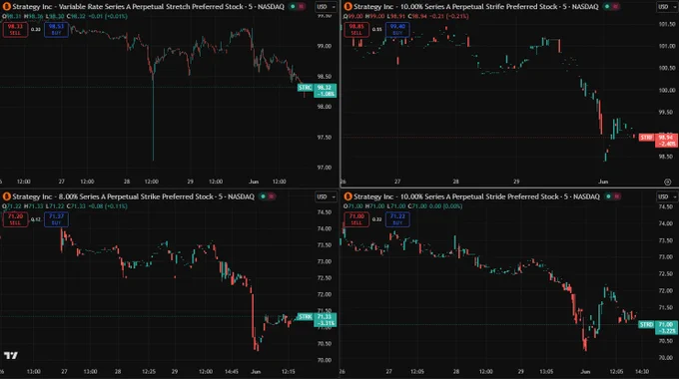Viewport: 679px width, 379px height.
Task: Click 99.00 on Stretch chart price axis
Action: pos(325,46)
